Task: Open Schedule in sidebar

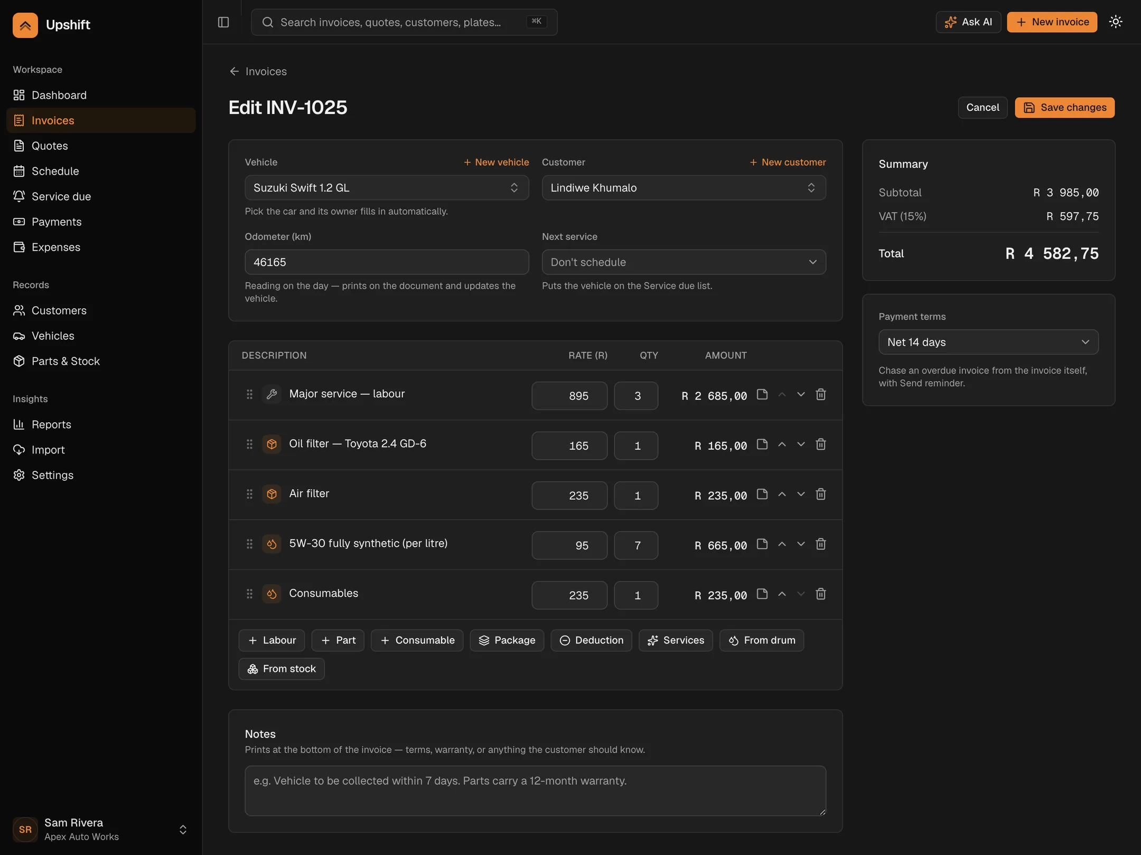Action: (x=101, y=171)
